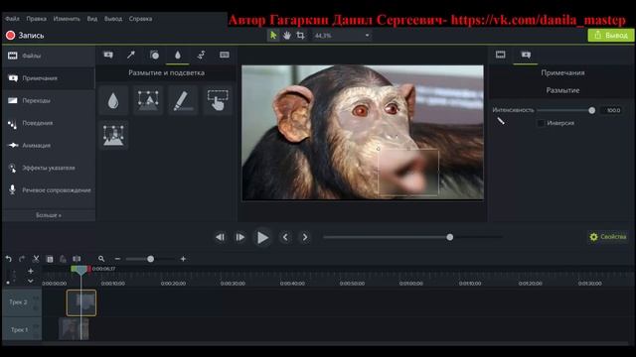Select the blur clip on Трек 2
Image resolution: width=636 pixels, height=357 pixels.
(x=81, y=302)
